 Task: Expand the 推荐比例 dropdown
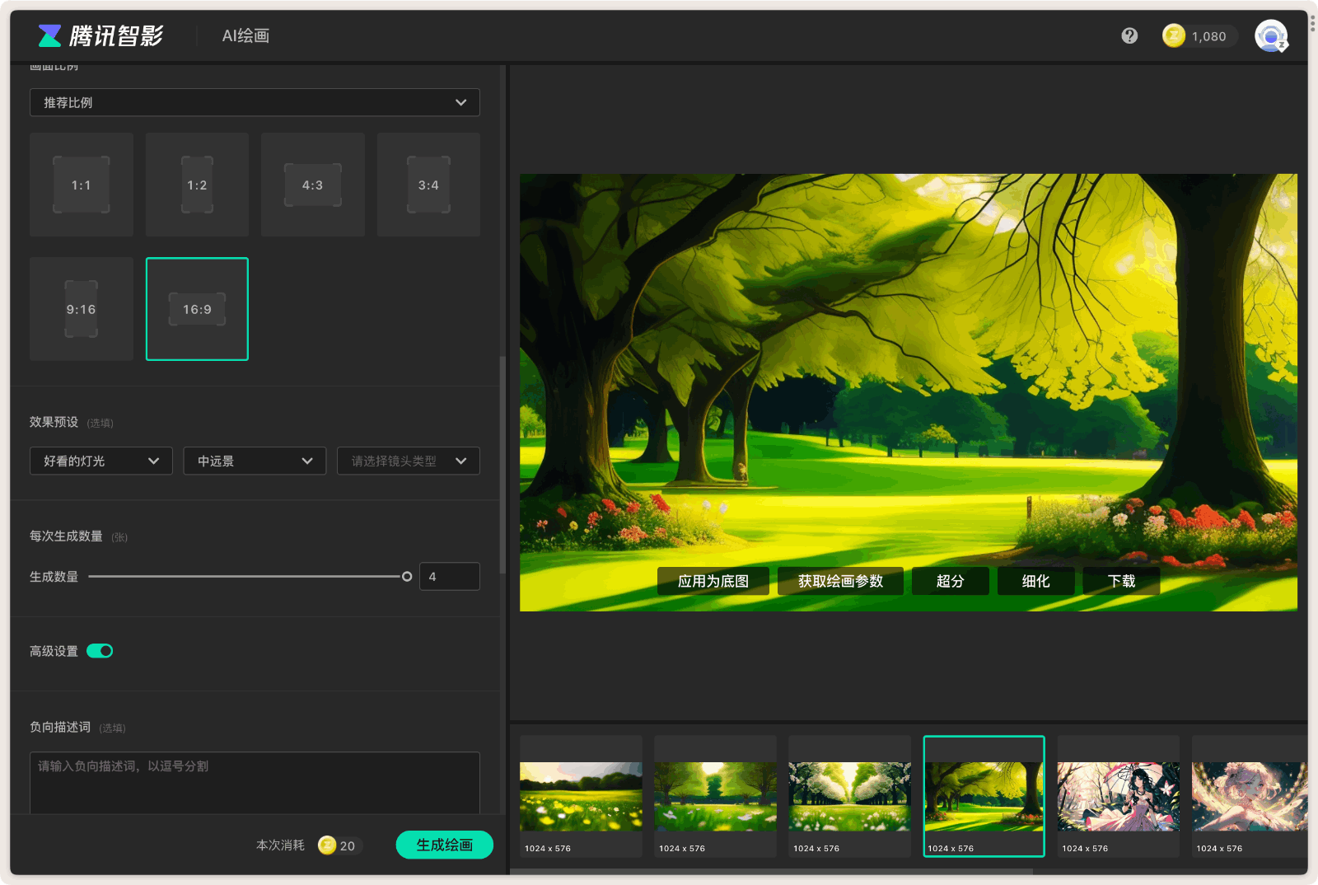(255, 102)
